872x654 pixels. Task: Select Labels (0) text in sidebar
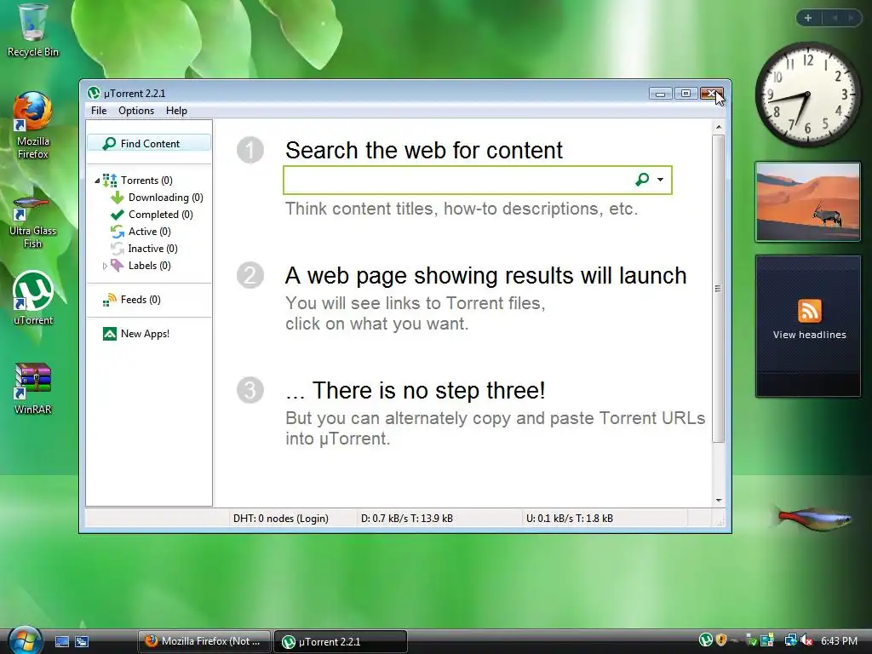pos(150,266)
